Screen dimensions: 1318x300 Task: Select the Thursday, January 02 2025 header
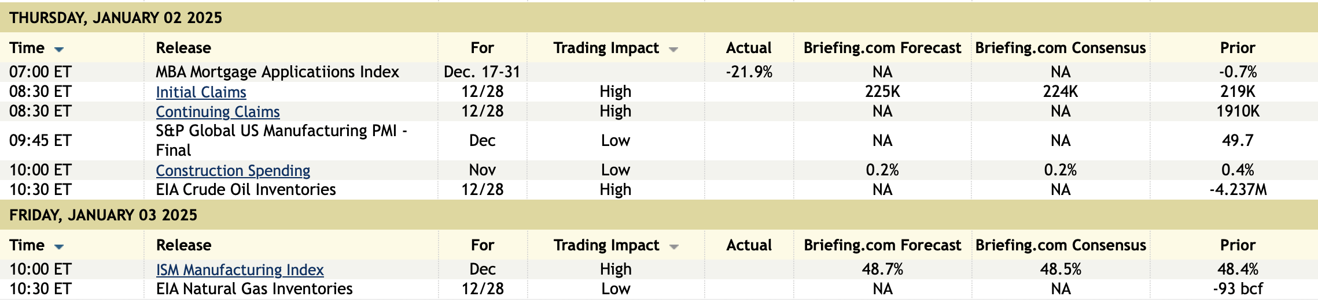pyautogui.click(x=116, y=18)
